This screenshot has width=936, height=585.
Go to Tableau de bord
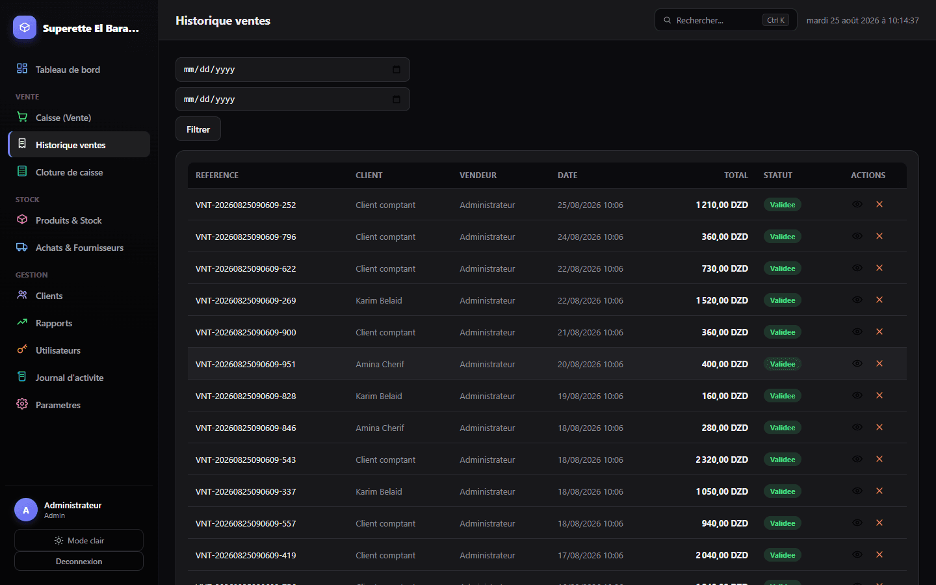tap(79, 69)
